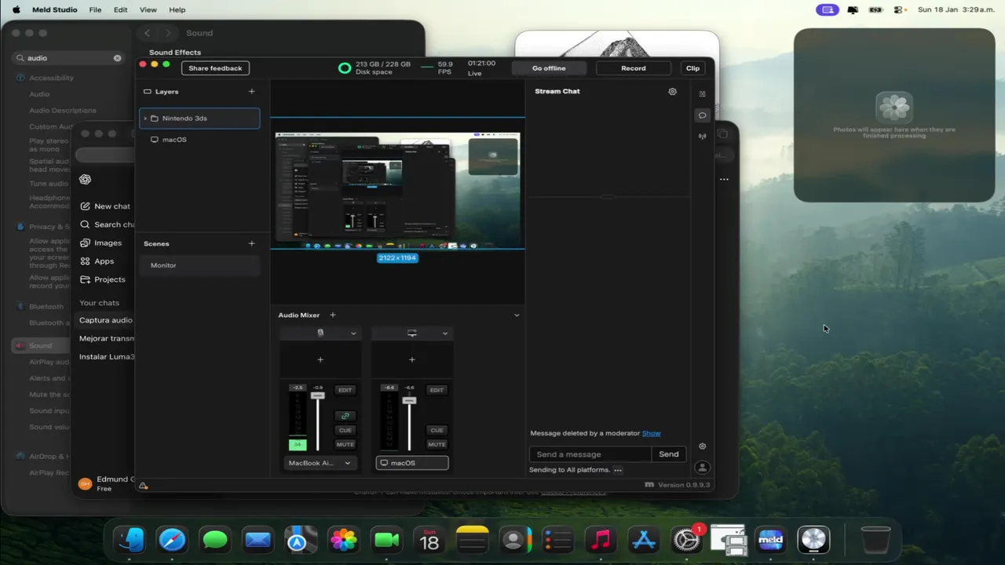
Task: Click the gear icon beside the Send button
Action: coord(702,446)
